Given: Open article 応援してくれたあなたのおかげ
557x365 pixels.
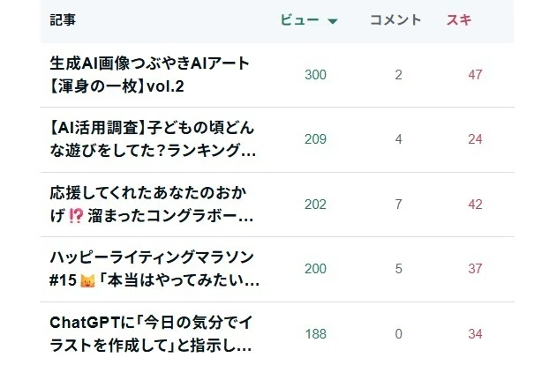Looking at the screenshot, I should coord(151,205).
